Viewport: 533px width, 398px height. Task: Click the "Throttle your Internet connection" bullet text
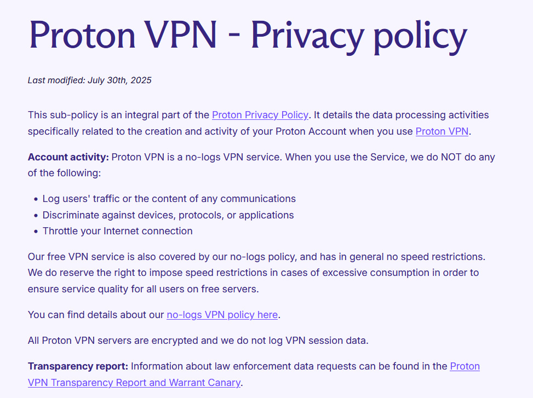point(117,231)
